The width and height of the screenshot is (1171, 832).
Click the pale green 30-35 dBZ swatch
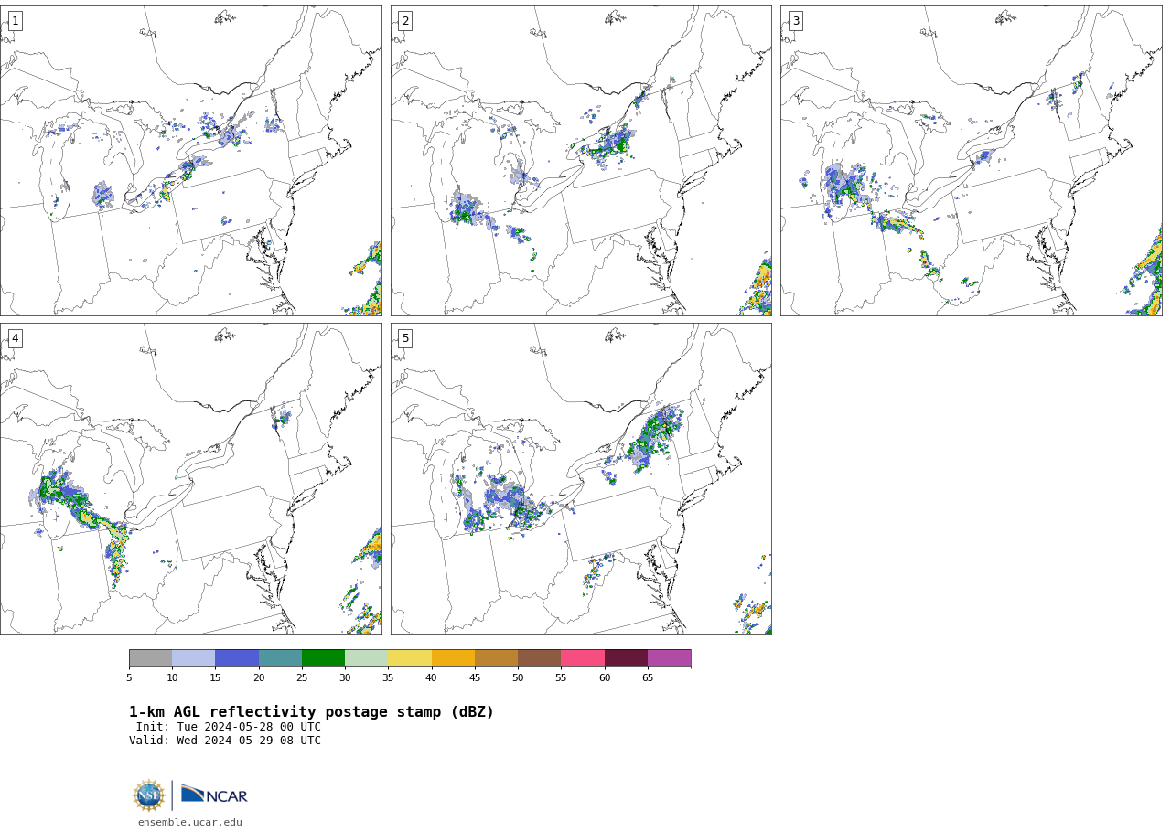click(367, 658)
